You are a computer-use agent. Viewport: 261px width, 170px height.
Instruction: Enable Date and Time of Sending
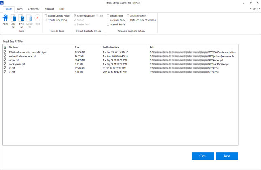[x=128, y=20]
